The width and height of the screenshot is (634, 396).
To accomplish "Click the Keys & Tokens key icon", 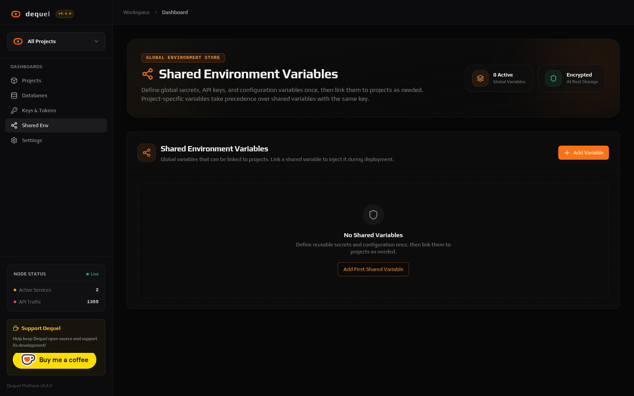I will tap(14, 110).
